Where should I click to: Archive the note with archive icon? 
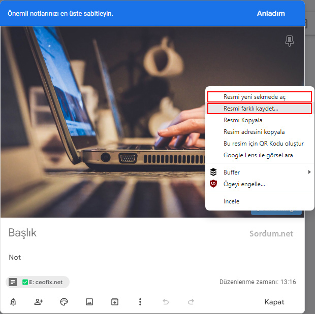coord(115,302)
